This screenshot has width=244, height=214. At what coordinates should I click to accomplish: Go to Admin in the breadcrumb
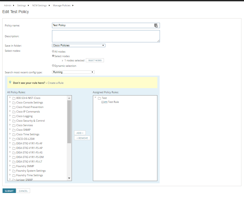[8, 5]
